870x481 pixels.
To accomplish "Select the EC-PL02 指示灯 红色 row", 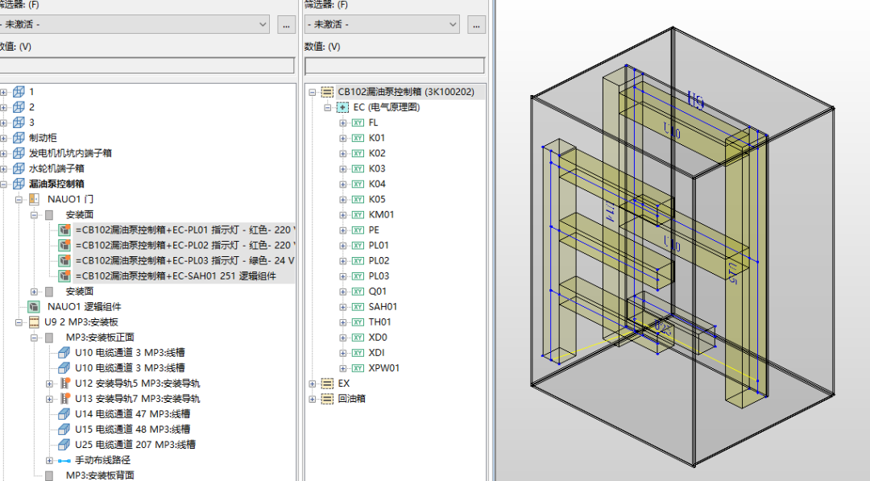I will point(184,245).
